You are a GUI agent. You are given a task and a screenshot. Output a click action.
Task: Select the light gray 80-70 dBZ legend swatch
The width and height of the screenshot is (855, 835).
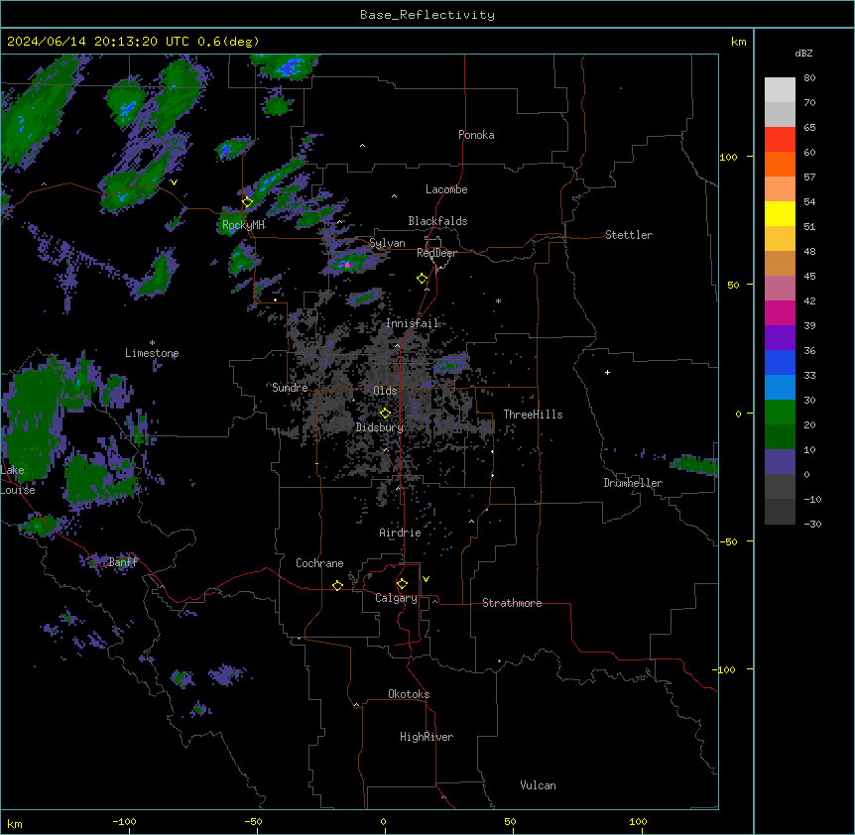tap(780, 90)
